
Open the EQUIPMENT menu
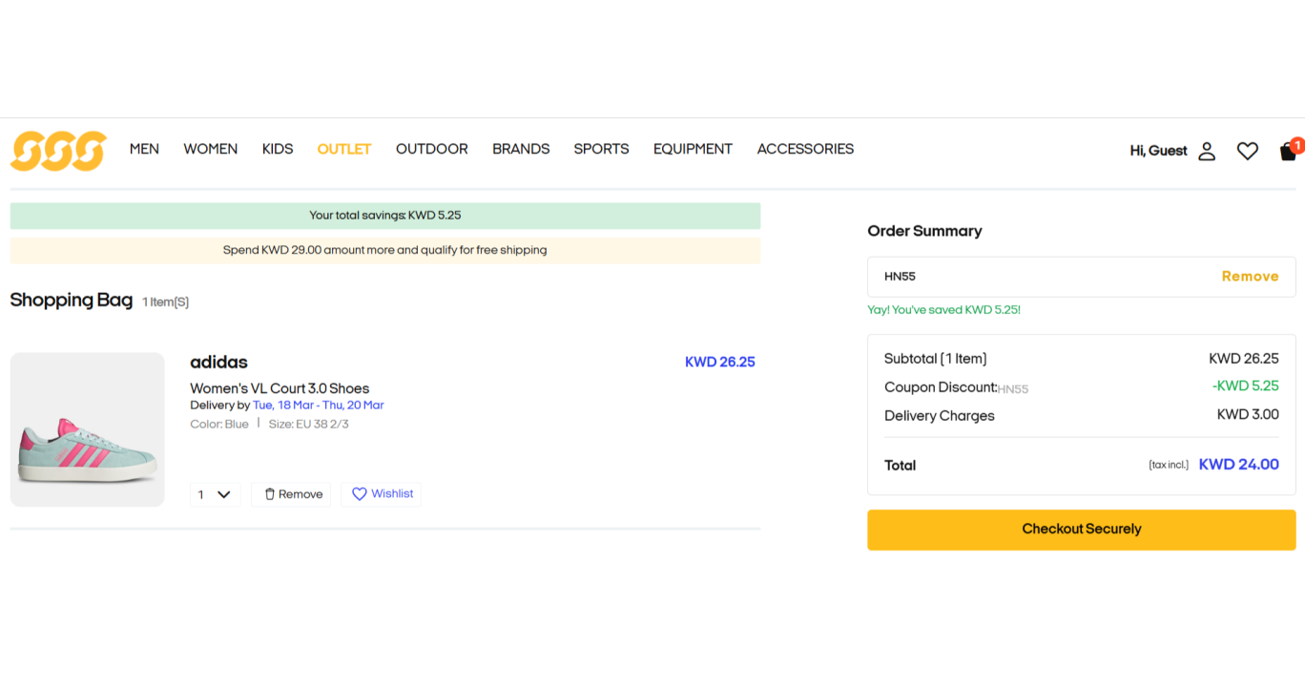(x=693, y=149)
